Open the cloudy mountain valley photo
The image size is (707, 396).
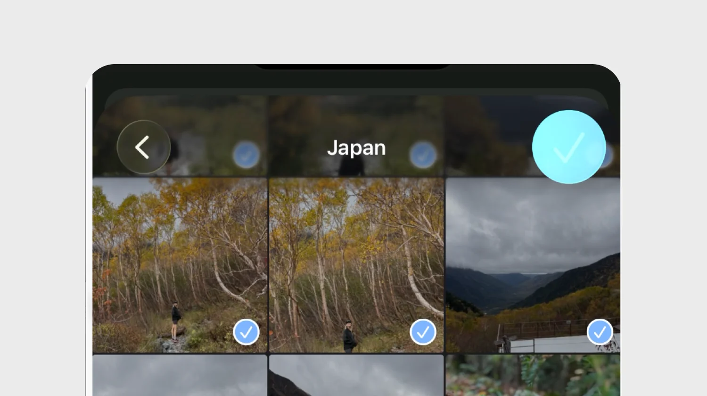(x=533, y=265)
